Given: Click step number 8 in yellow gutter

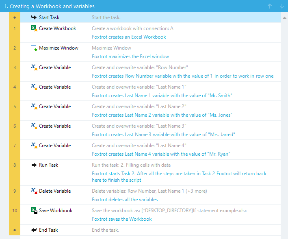Looking at the screenshot, I should coord(15,165).
